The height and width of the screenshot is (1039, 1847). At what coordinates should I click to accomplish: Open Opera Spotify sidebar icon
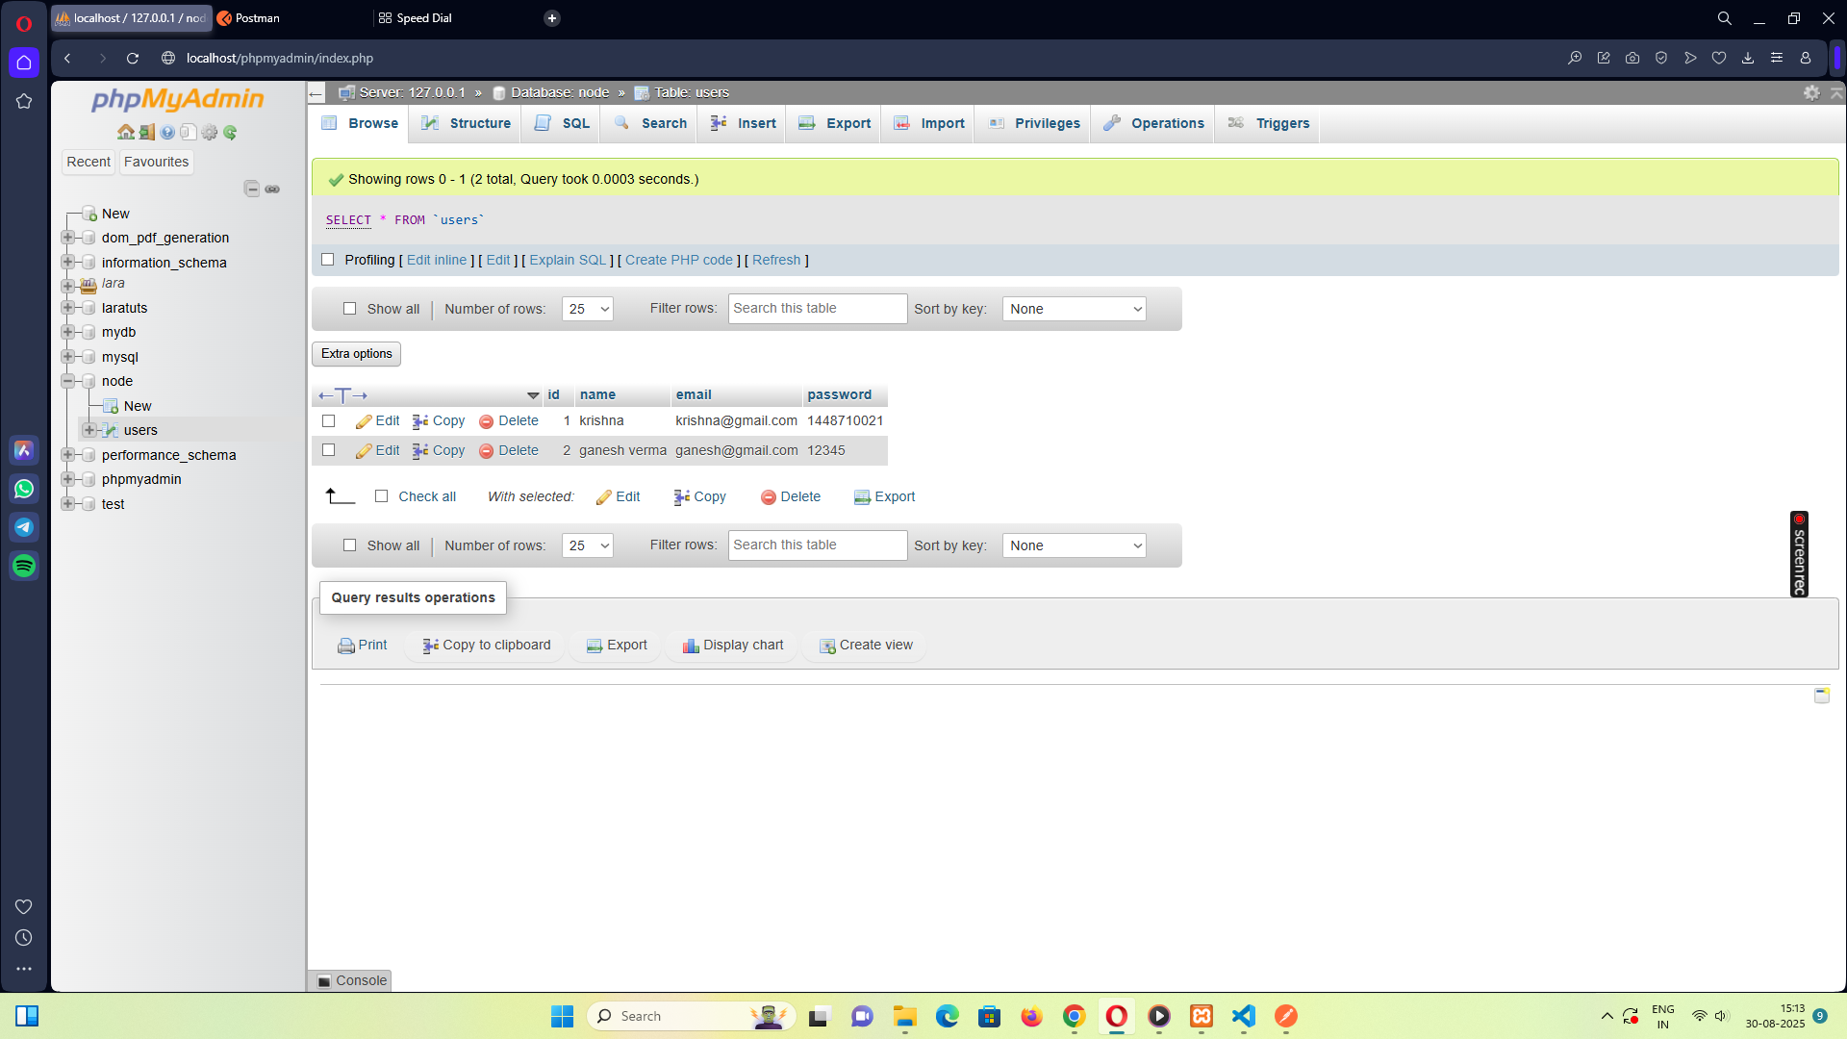pyautogui.click(x=24, y=566)
